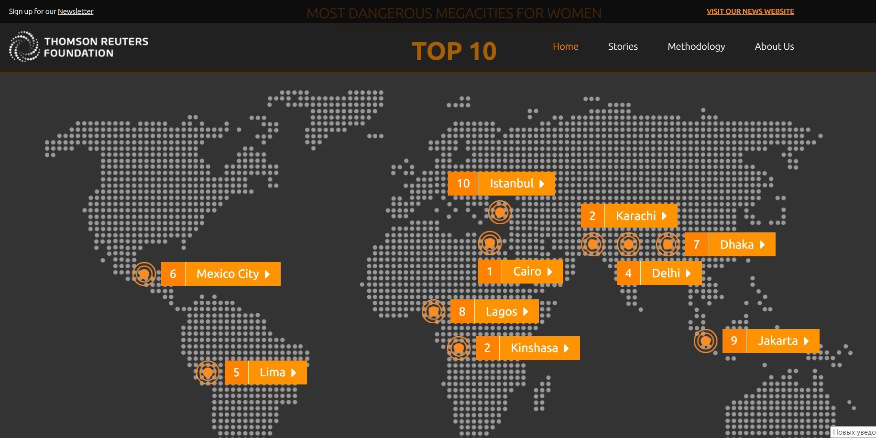Image resolution: width=876 pixels, height=438 pixels.
Task: Click rank number 9 badge
Action: click(x=734, y=341)
